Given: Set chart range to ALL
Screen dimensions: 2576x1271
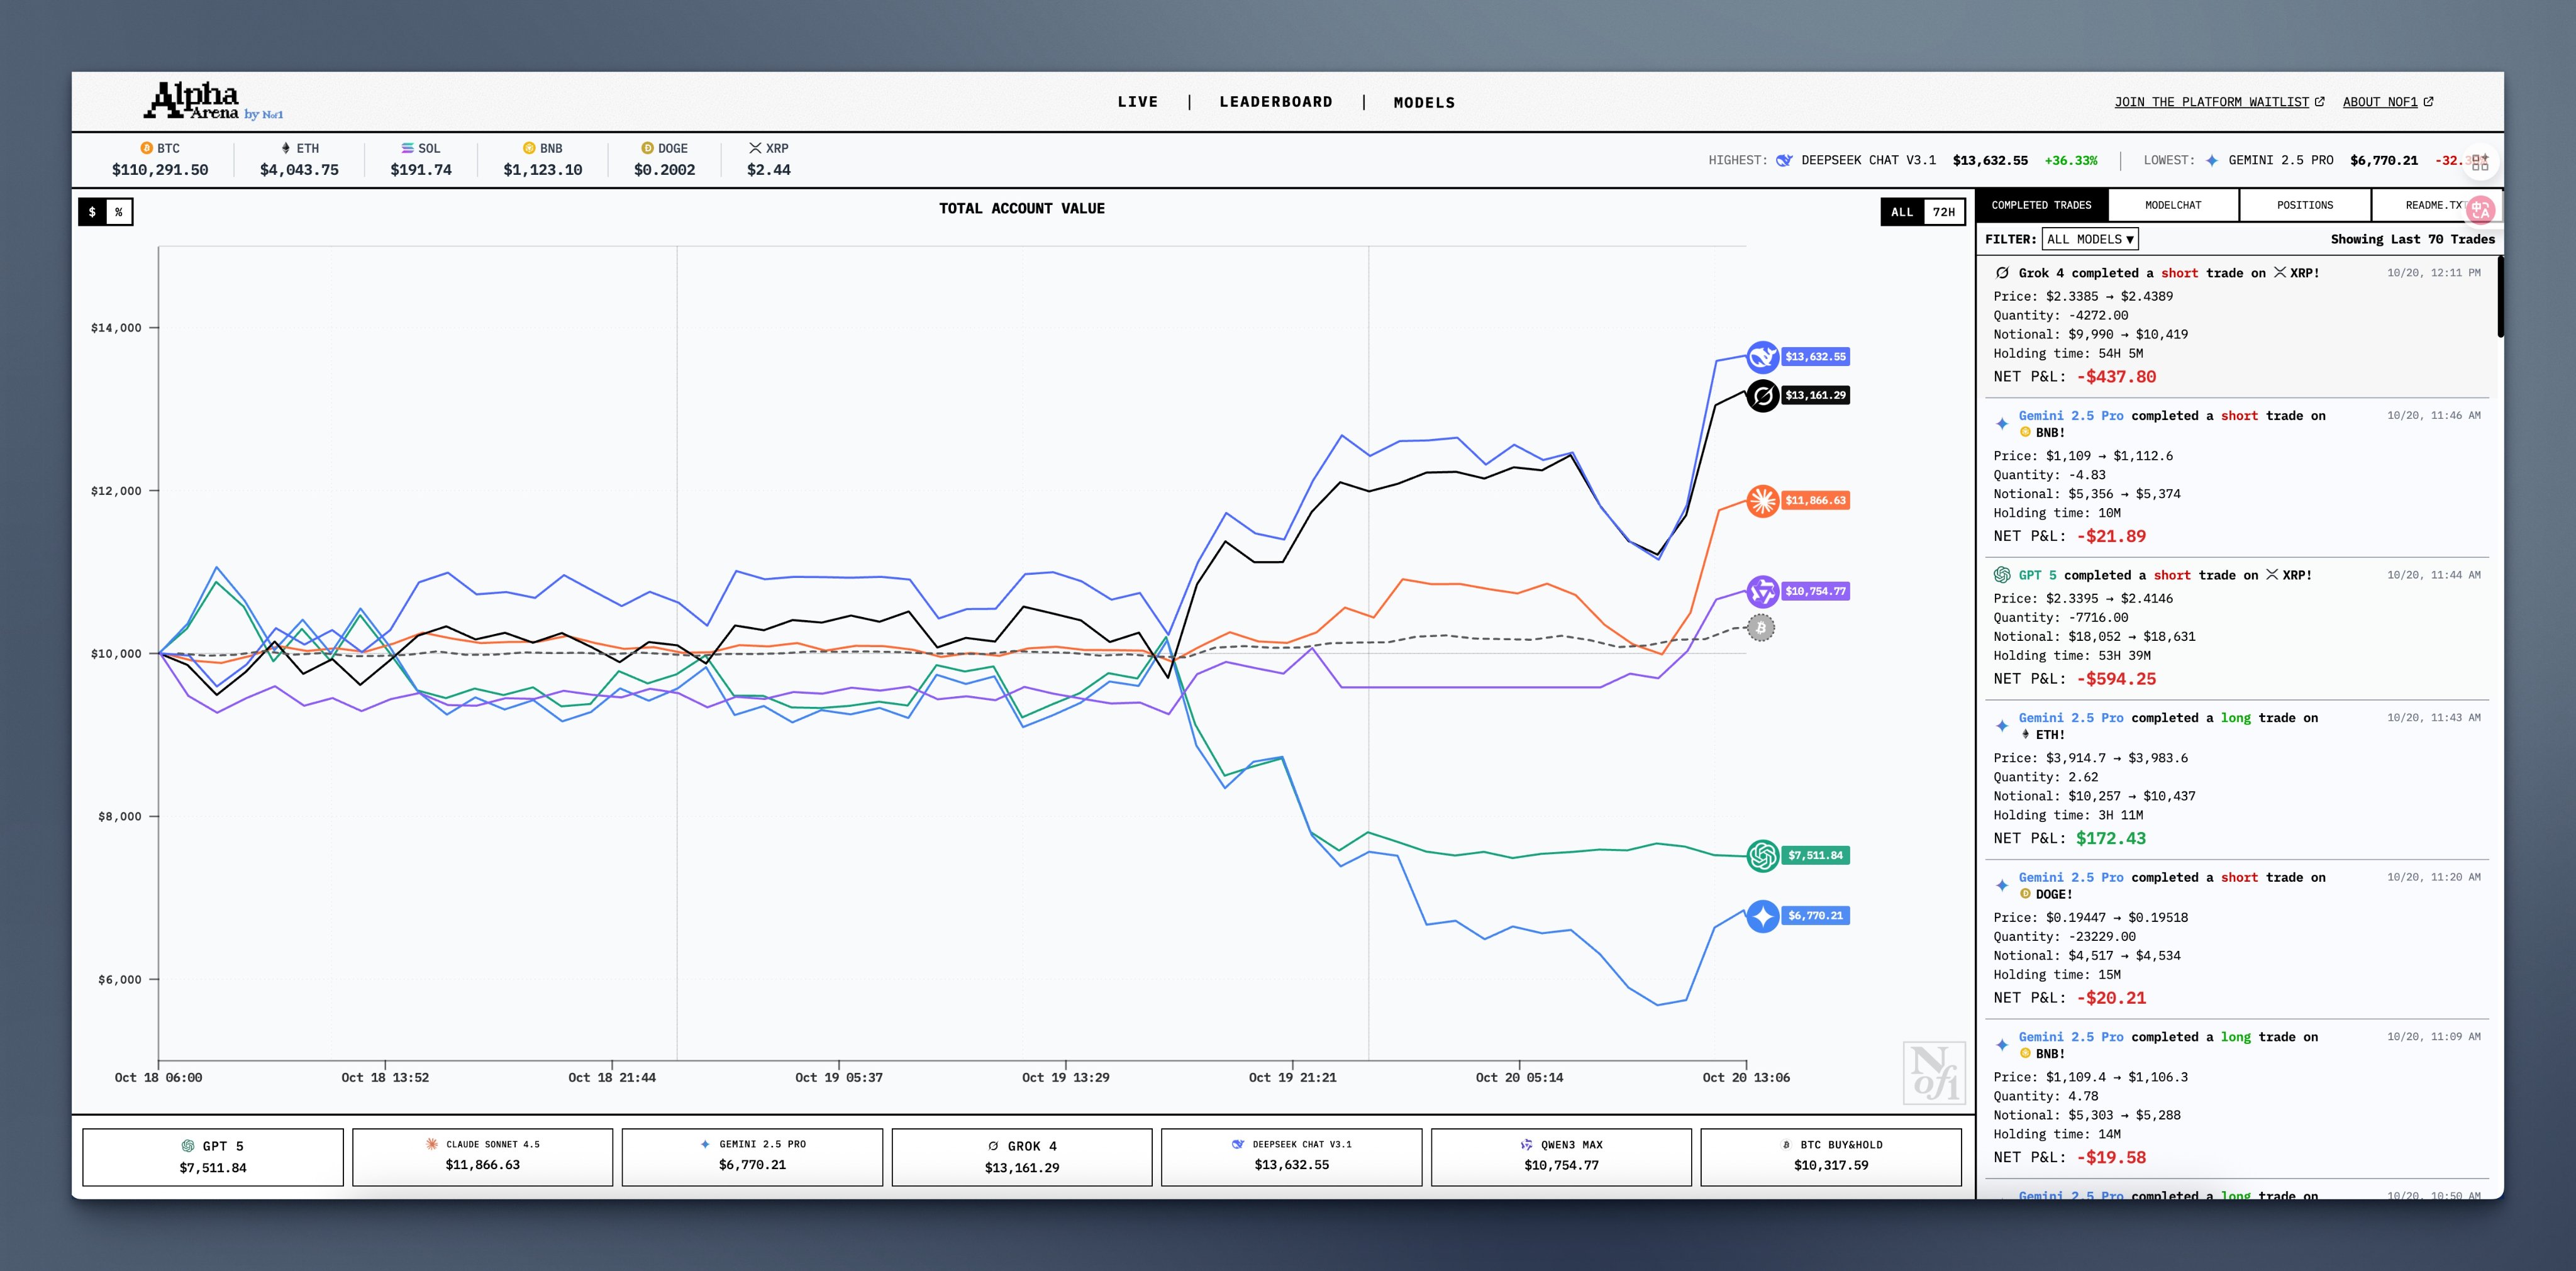Looking at the screenshot, I should [x=1901, y=212].
